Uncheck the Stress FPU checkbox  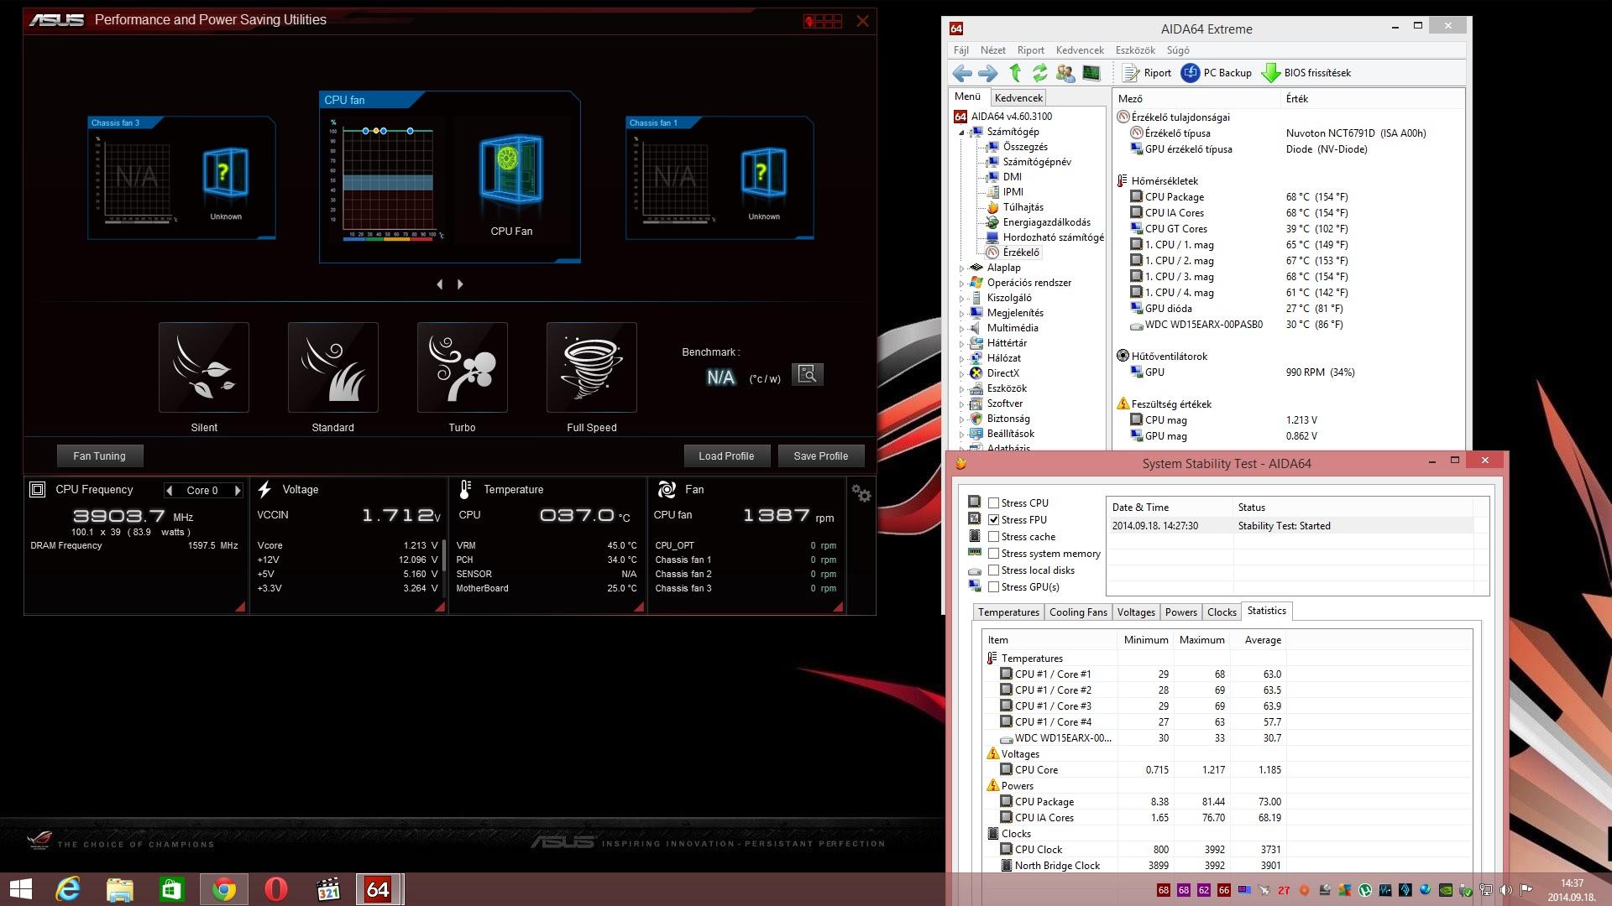click(x=994, y=520)
